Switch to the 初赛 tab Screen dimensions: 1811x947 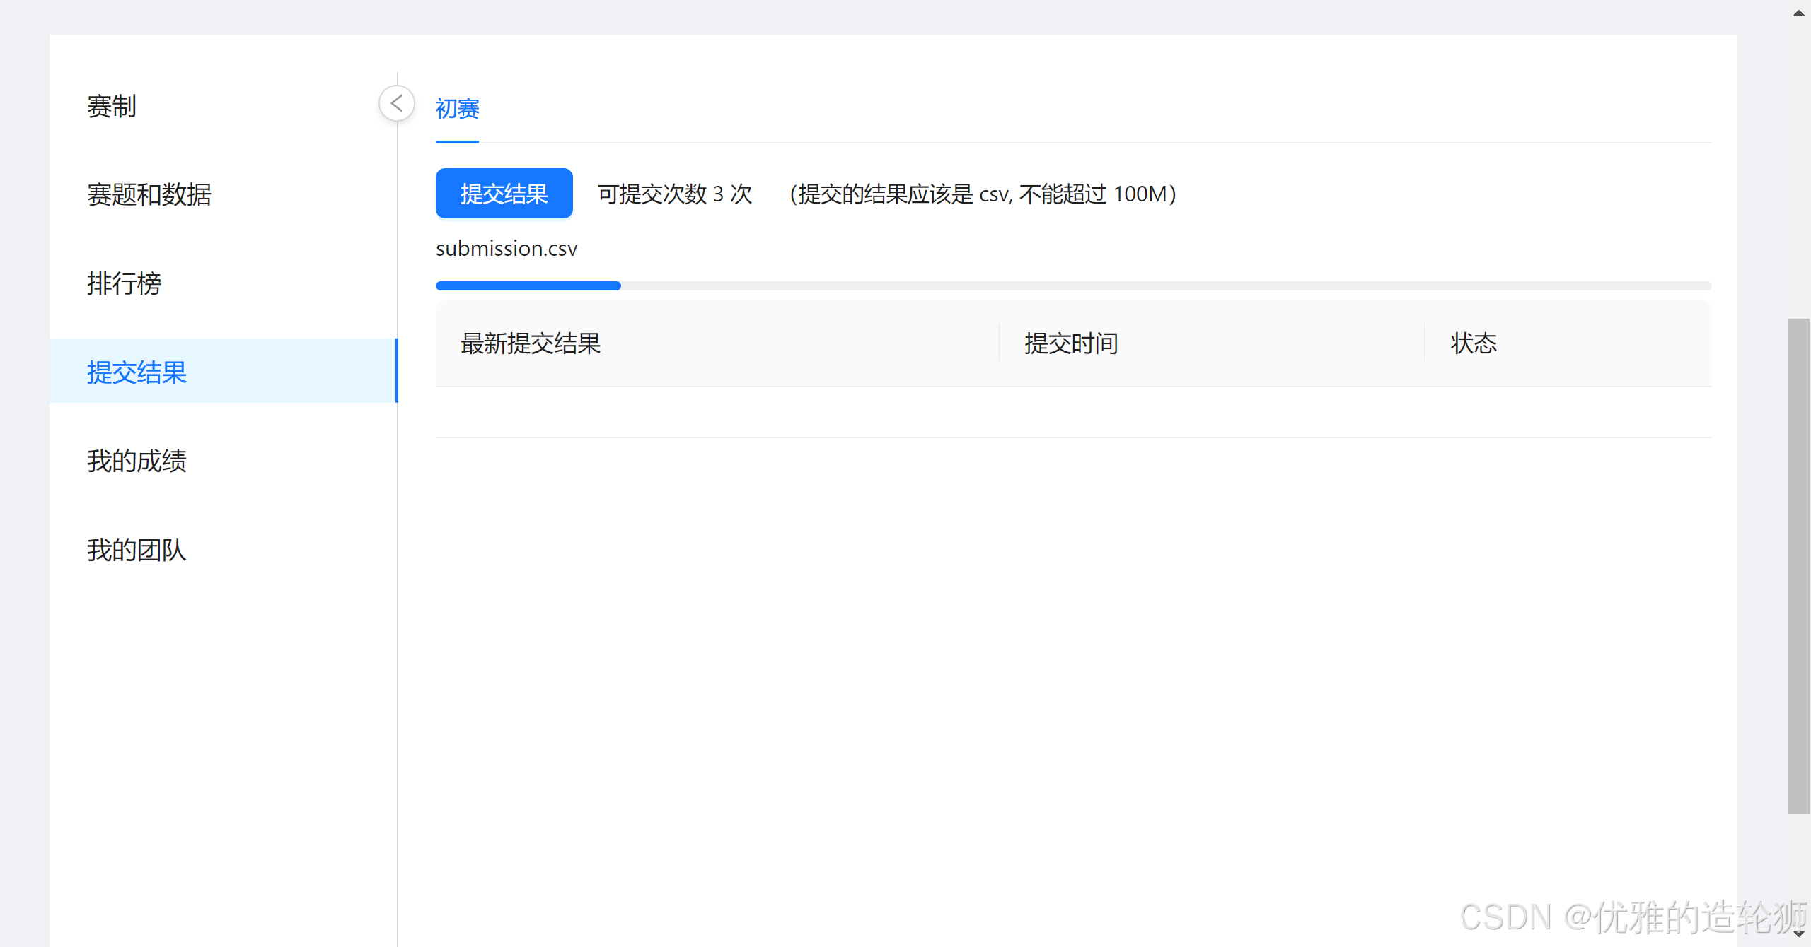457,109
